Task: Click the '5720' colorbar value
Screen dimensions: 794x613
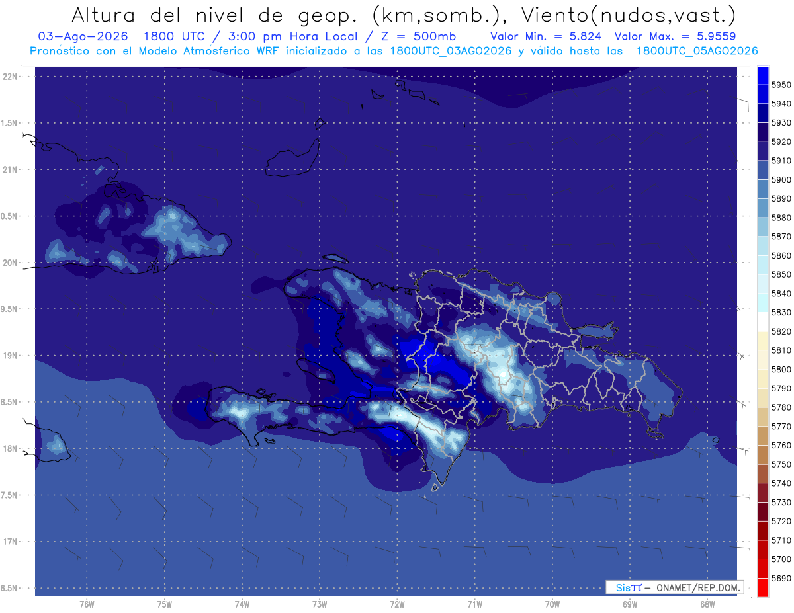Action: (781, 521)
